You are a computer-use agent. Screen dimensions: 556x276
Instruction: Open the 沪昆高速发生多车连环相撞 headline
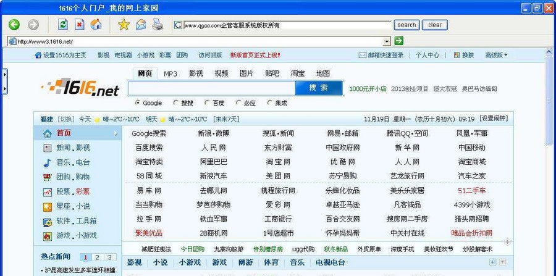80,270
